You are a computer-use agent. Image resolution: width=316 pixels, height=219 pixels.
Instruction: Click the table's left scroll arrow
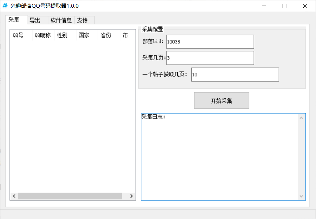pyautogui.click(x=14, y=196)
